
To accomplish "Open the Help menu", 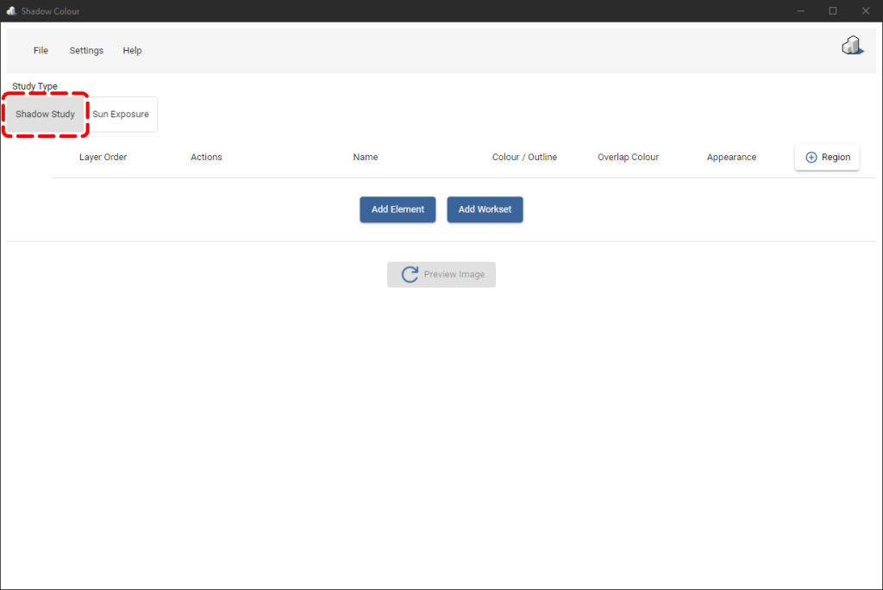I will (x=132, y=50).
